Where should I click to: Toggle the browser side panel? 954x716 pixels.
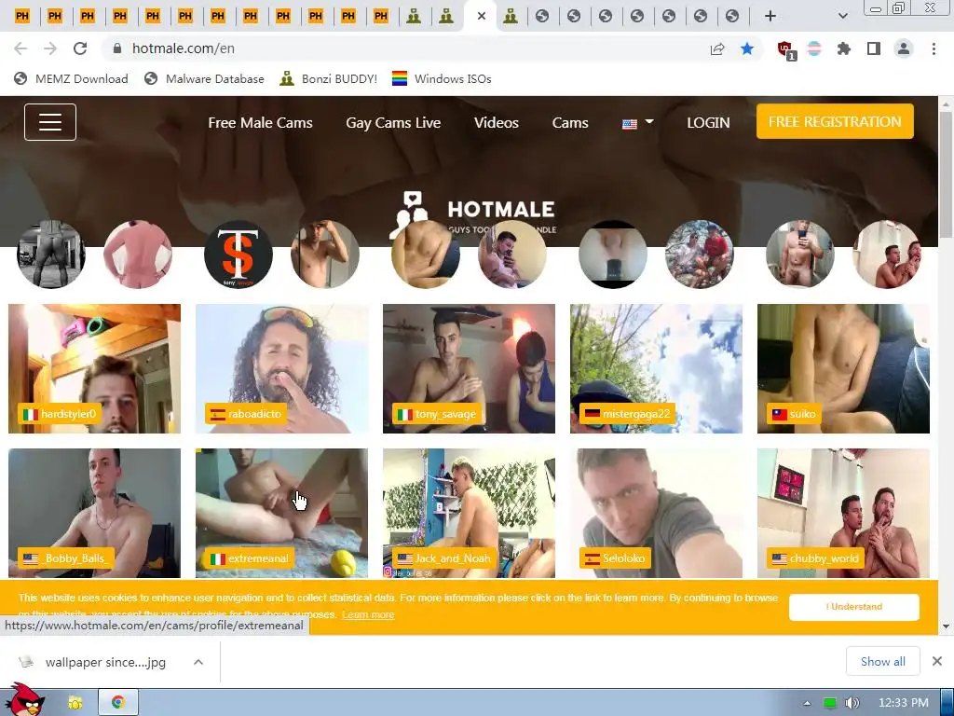click(874, 48)
